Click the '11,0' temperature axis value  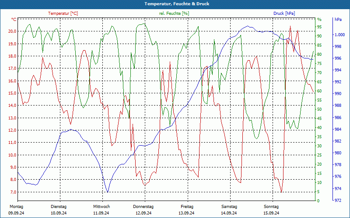tap(12, 143)
